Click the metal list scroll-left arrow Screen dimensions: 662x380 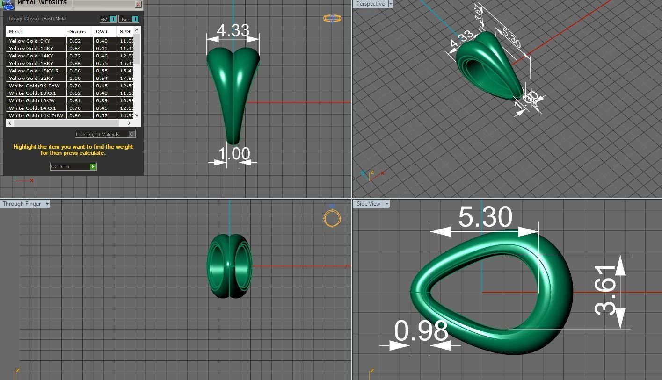tap(10, 123)
